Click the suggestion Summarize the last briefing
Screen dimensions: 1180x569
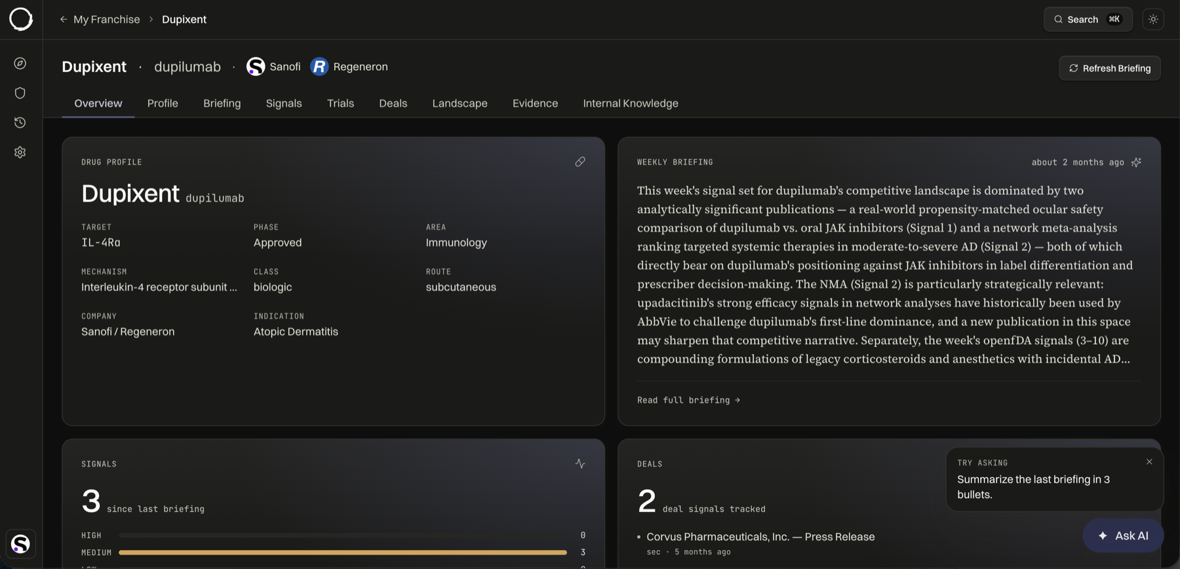coord(1033,487)
